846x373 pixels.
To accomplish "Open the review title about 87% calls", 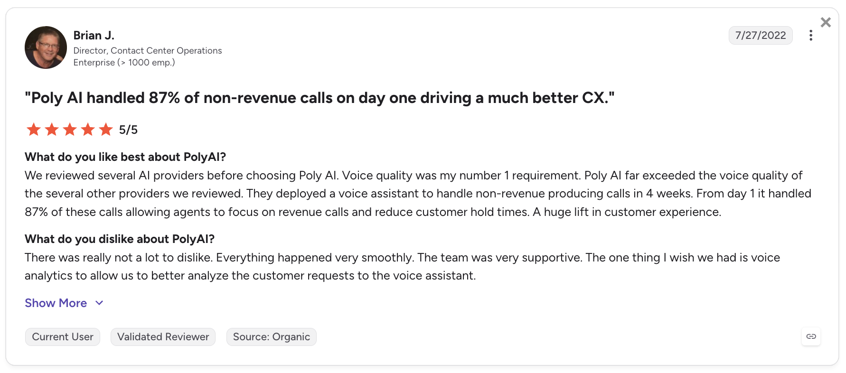I will [320, 98].
